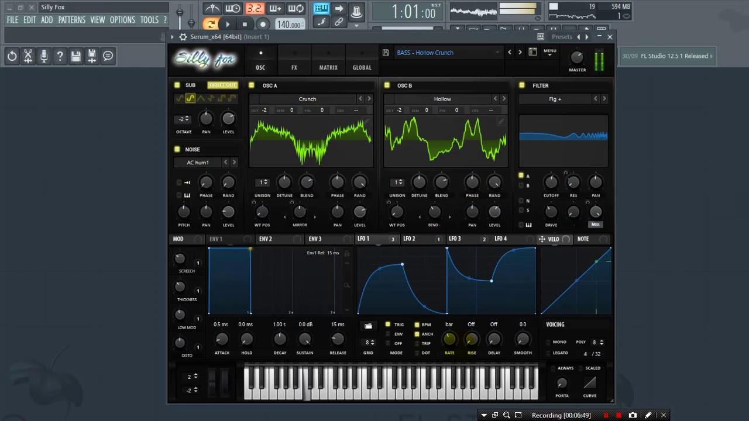Click the filter MIX label button

click(596, 225)
